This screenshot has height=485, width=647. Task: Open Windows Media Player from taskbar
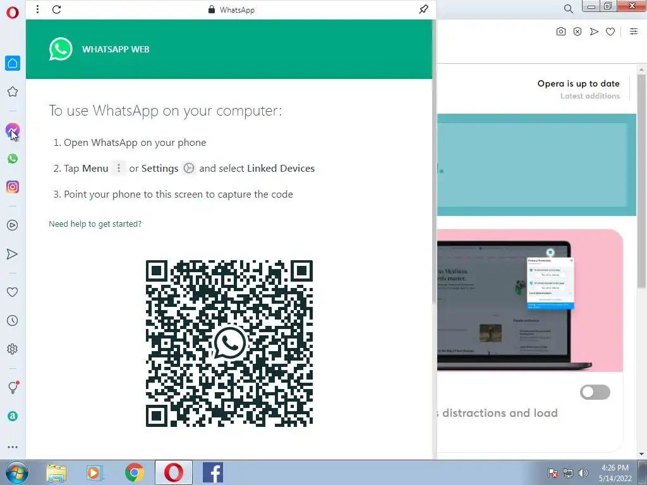click(95, 472)
